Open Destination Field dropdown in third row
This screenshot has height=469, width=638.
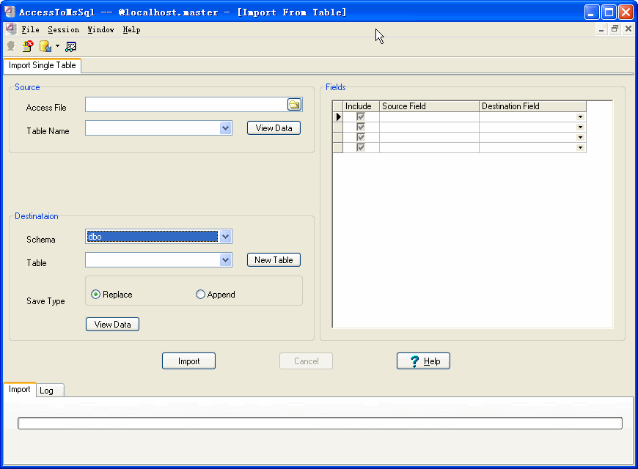point(580,137)
